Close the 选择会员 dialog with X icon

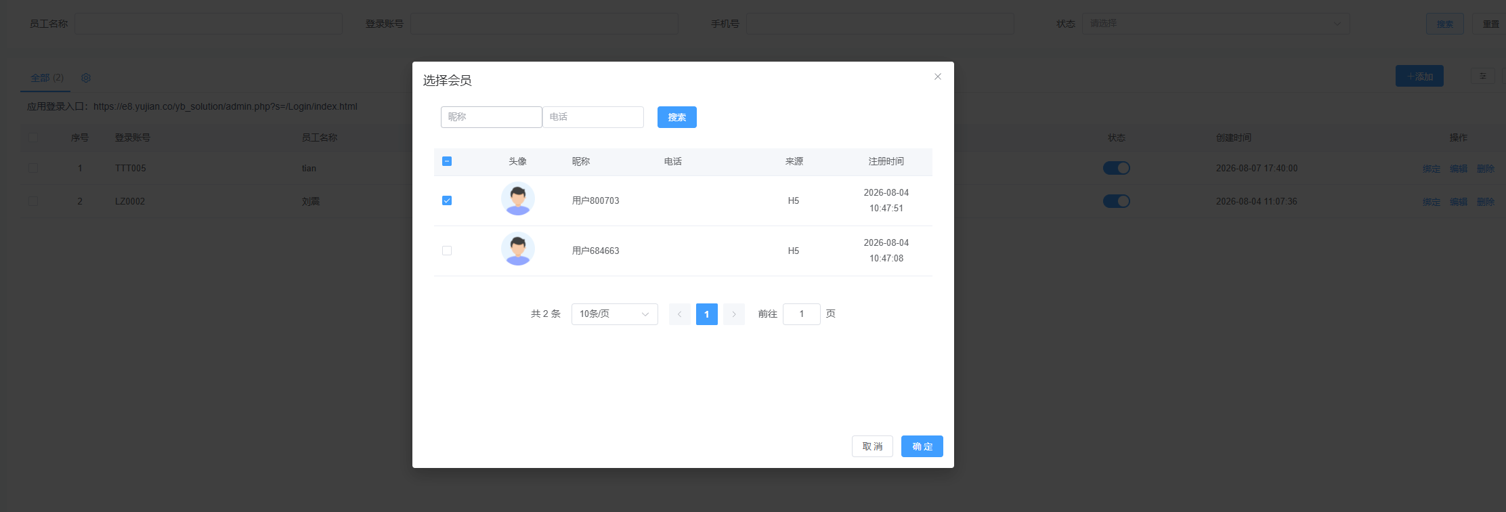938,77
